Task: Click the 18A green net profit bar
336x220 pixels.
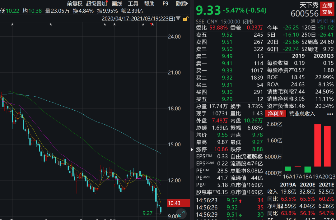Action: pos(308,169)
